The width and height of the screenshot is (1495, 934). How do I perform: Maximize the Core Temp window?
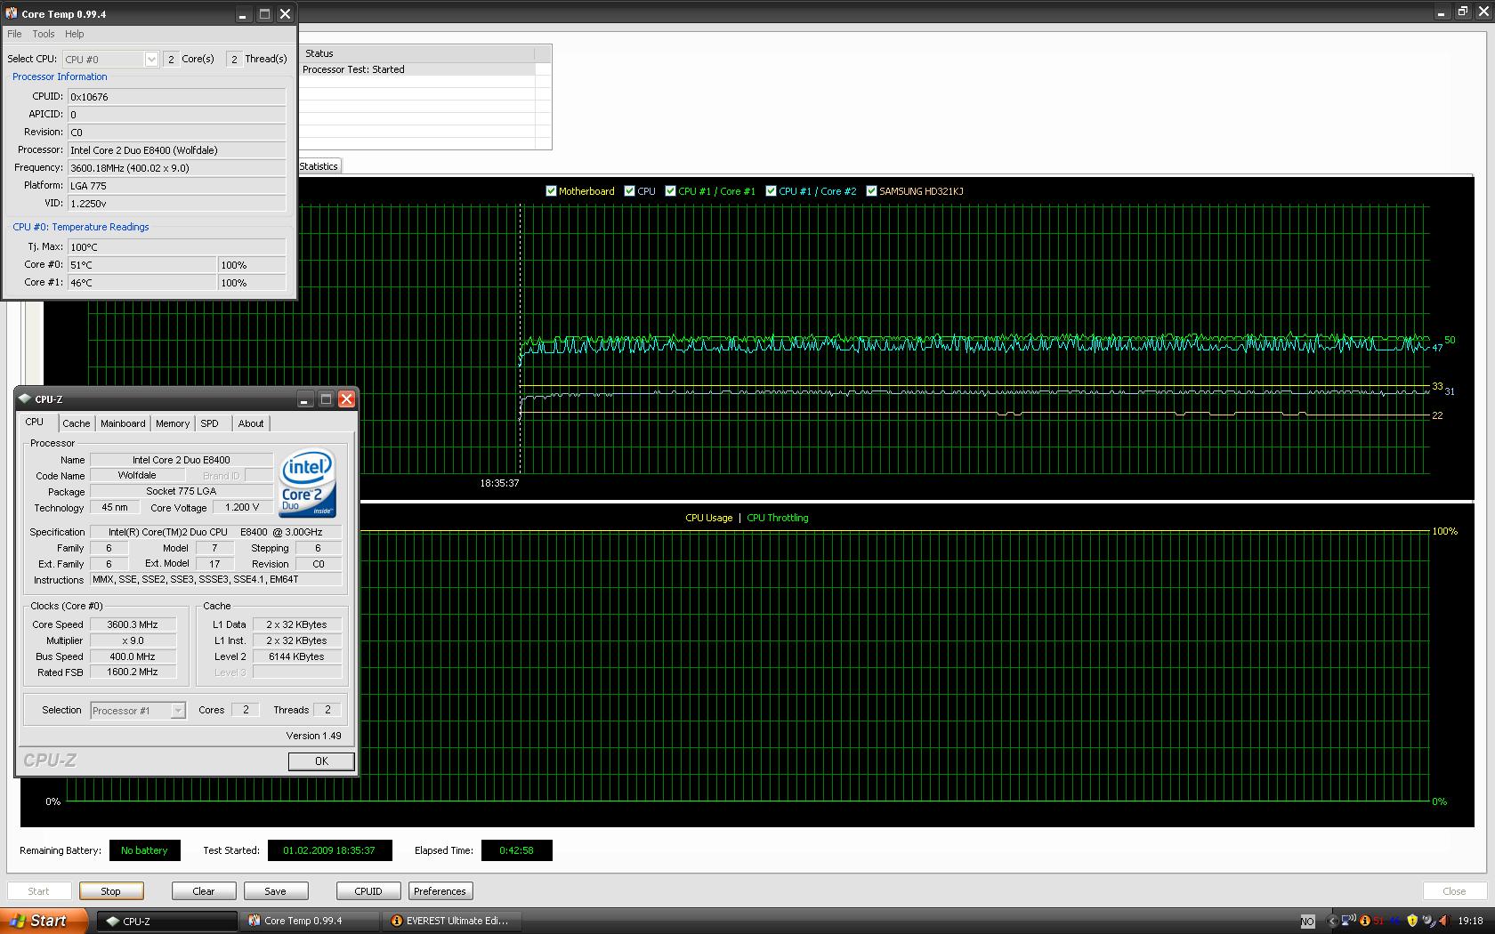click(x=264, y=14)
